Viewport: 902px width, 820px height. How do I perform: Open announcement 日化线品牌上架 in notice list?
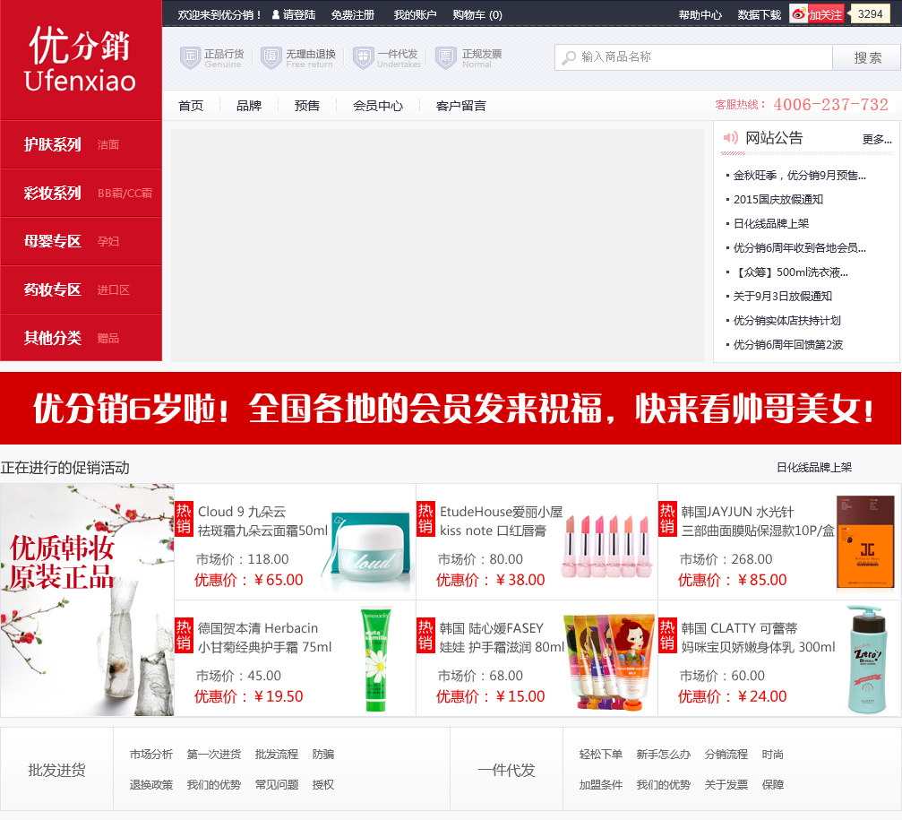tap(771, 224)
